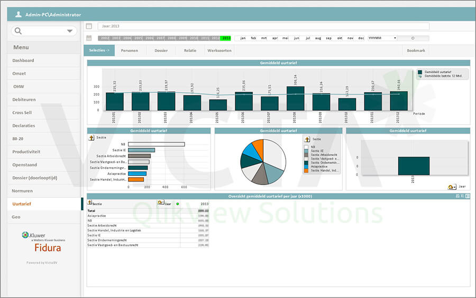Click the orange Sectie Handel horizontal bar

click(x=136, y=179)
